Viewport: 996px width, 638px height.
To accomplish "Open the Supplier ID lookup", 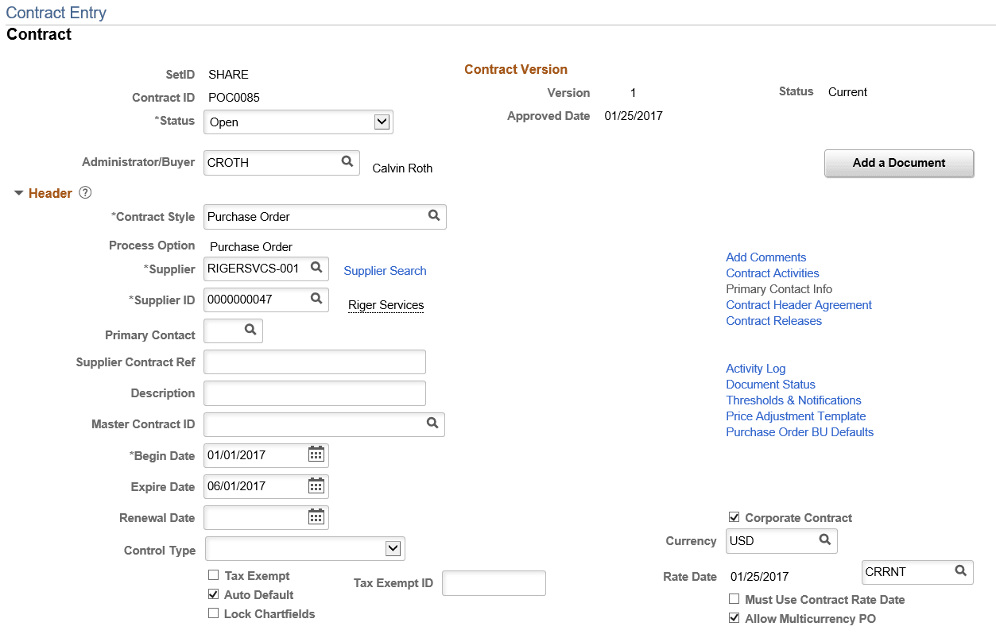I will tap(316, 300).
